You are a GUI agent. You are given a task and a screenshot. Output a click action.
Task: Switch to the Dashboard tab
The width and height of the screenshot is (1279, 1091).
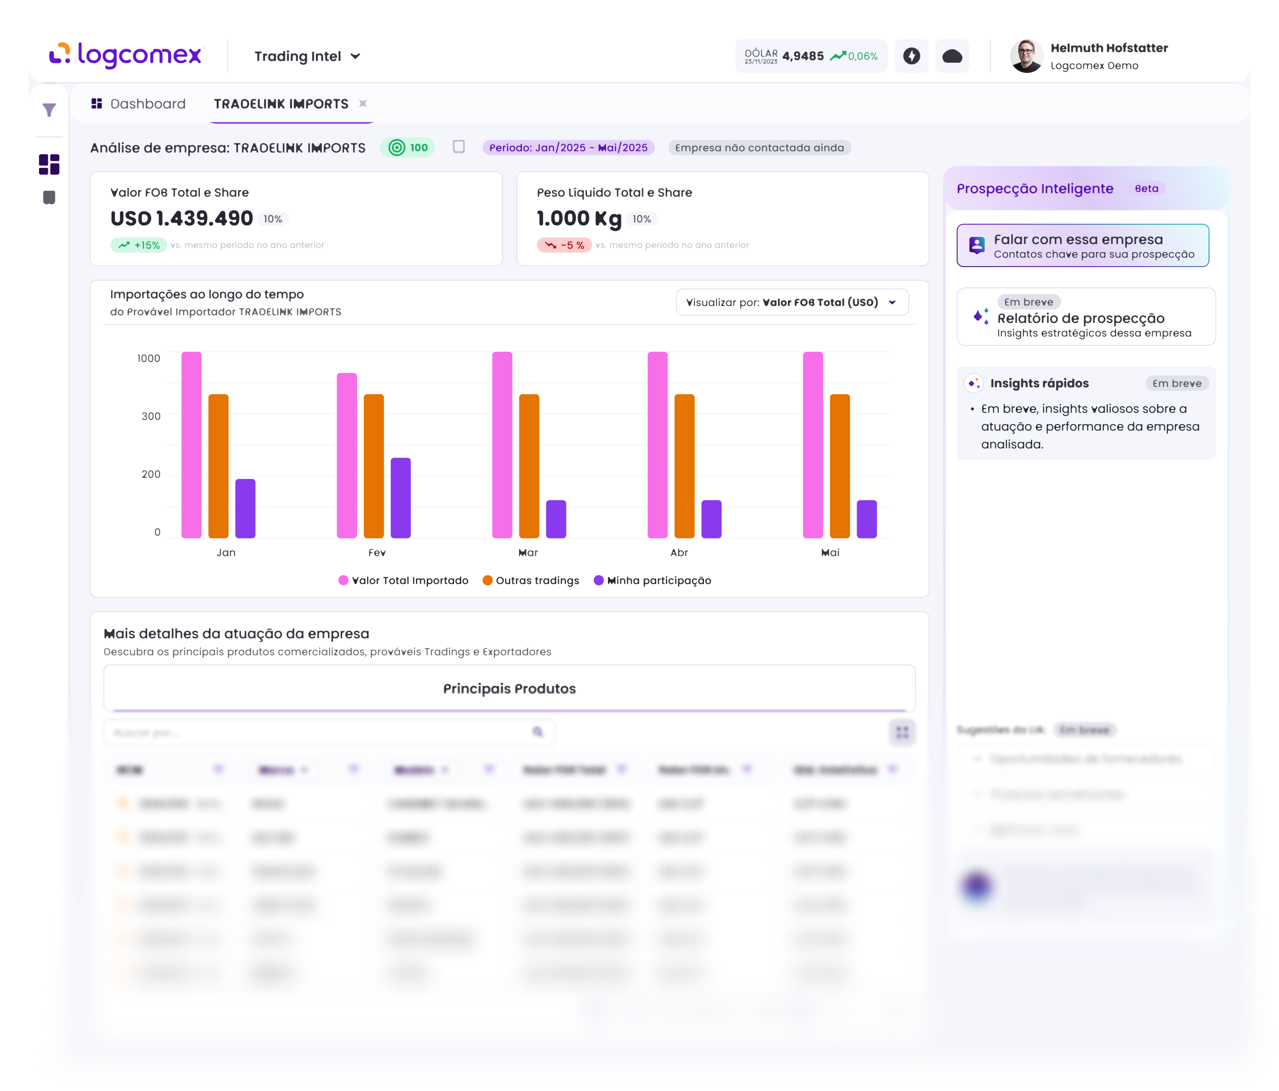138,104
